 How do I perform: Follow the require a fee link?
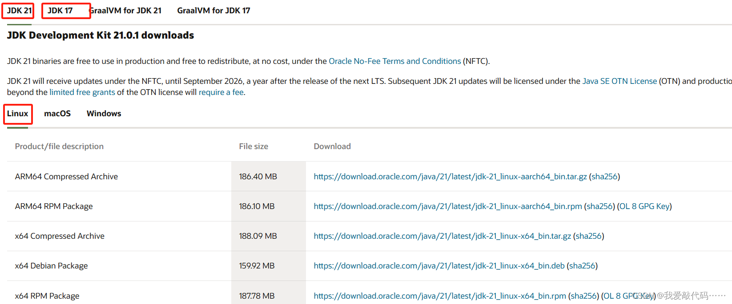(221, 92)
